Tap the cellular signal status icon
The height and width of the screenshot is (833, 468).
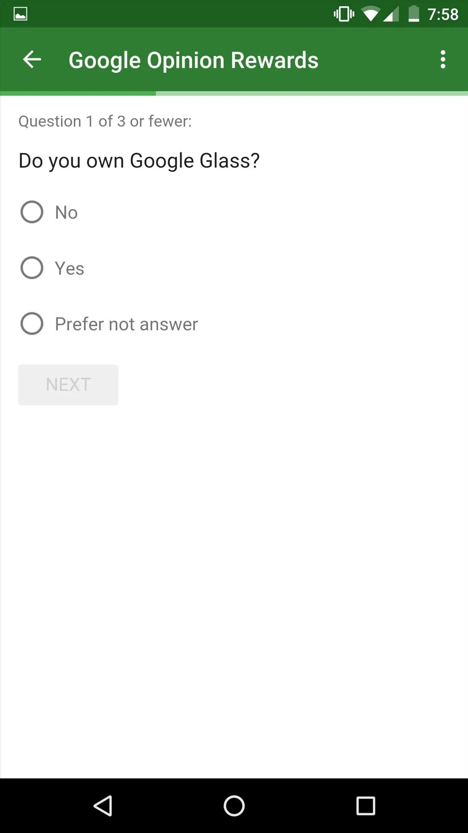coord(391,15)
